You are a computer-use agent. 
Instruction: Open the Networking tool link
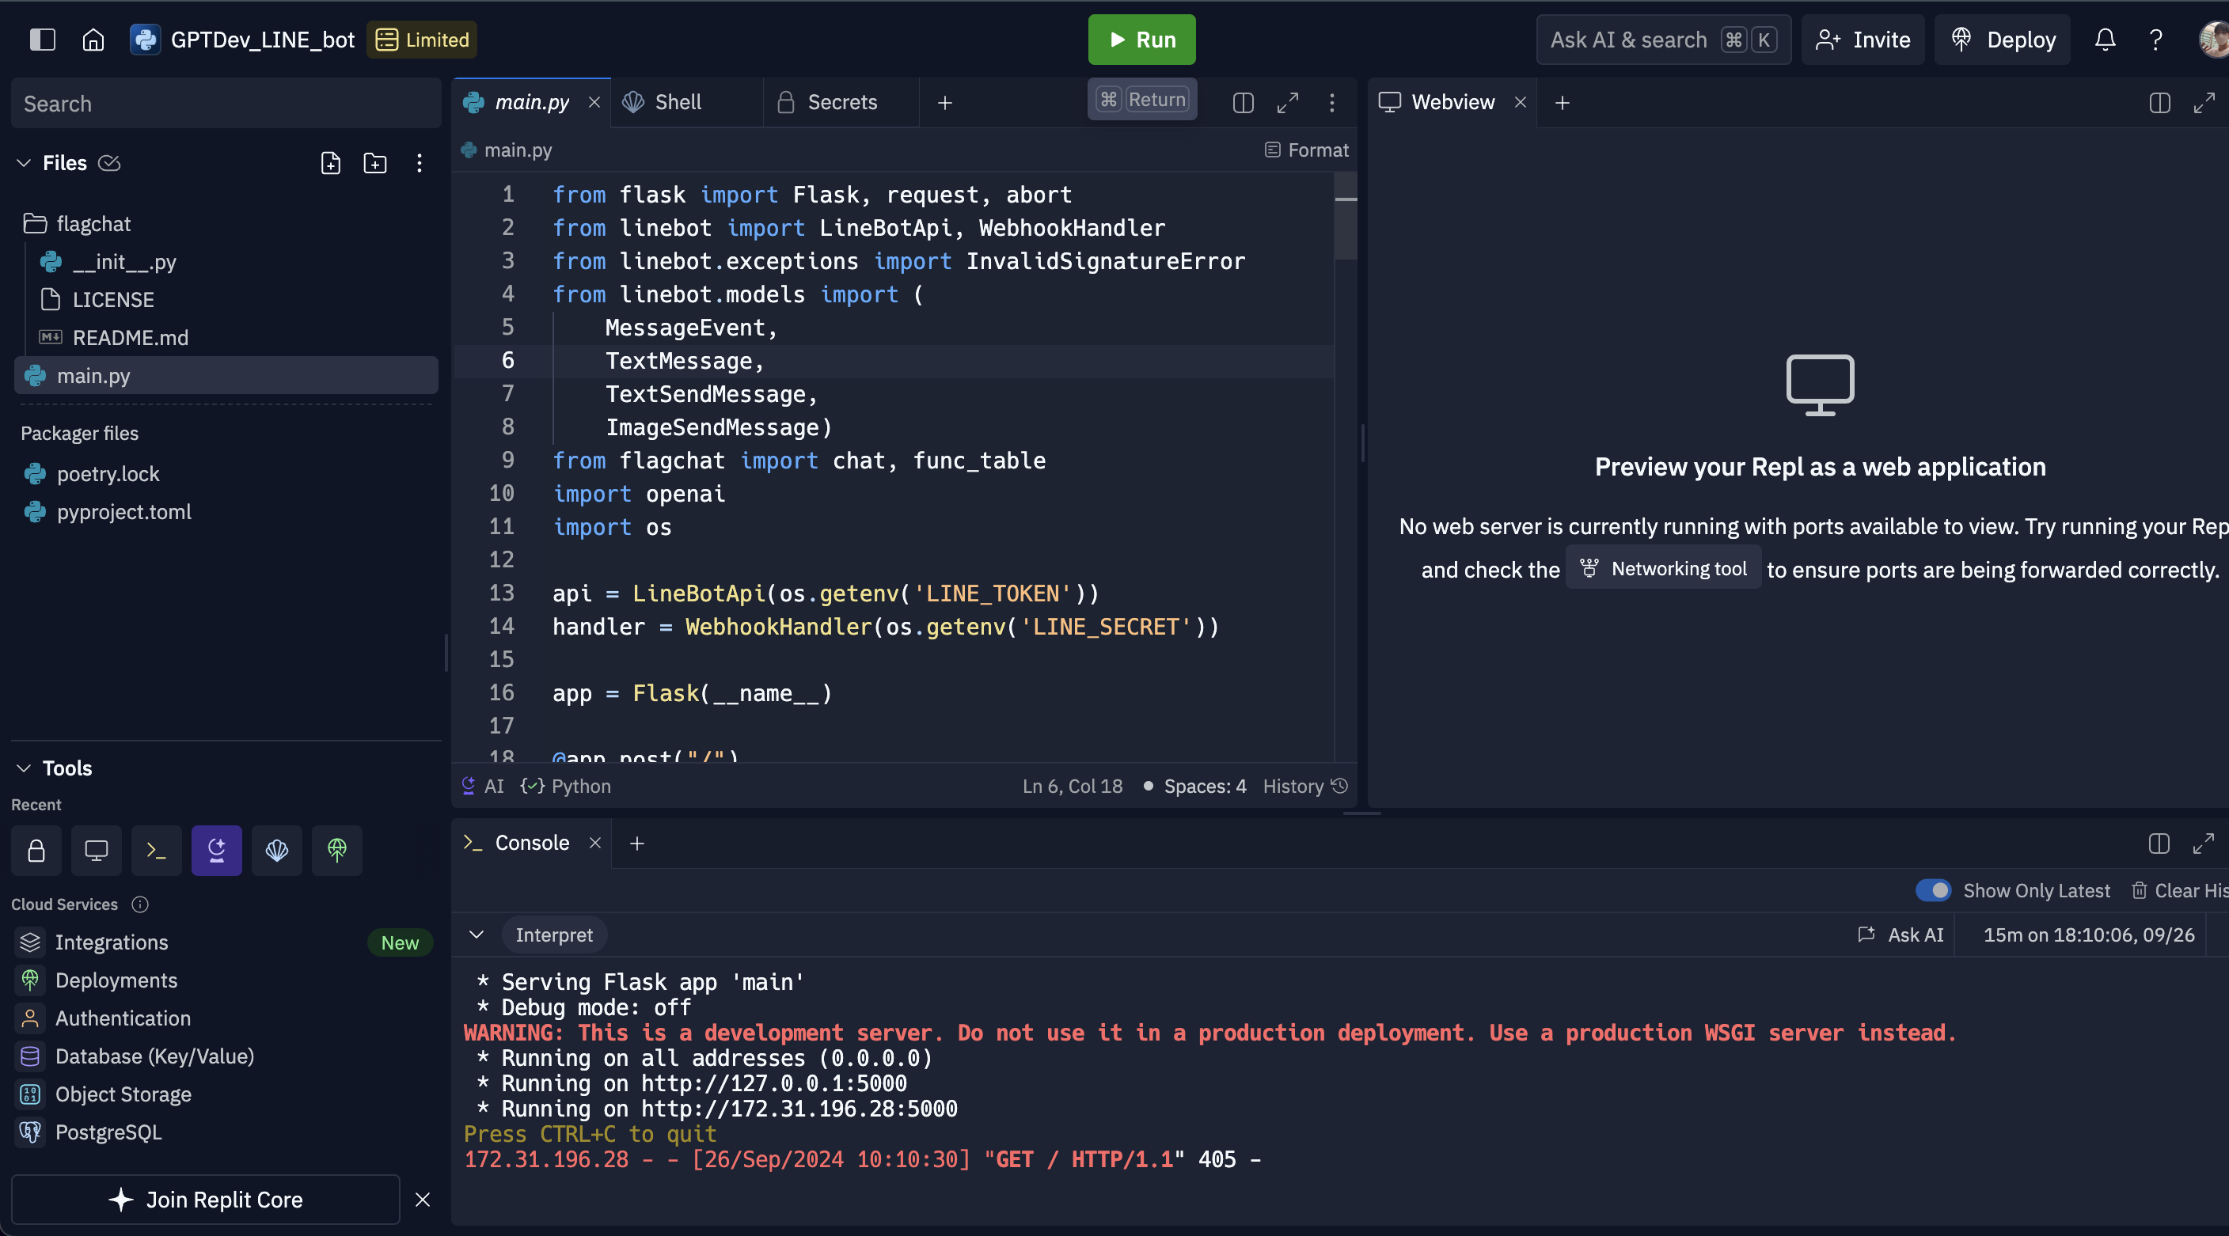tap(1663, 568)
